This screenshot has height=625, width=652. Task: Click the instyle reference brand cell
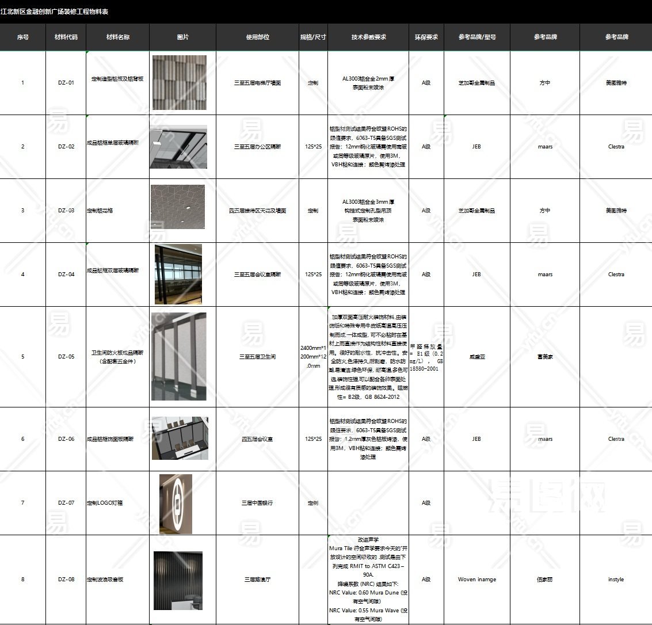click(616, 580)
